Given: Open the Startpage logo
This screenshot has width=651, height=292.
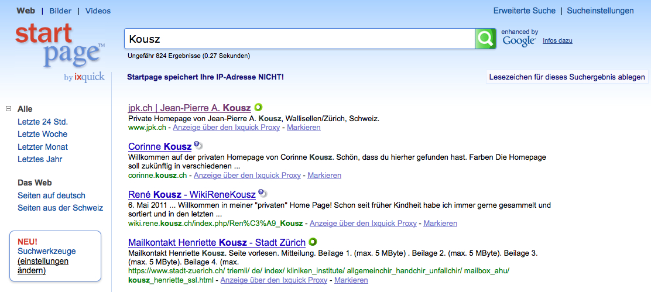Looking at the screenshot, I should (59, 46).
